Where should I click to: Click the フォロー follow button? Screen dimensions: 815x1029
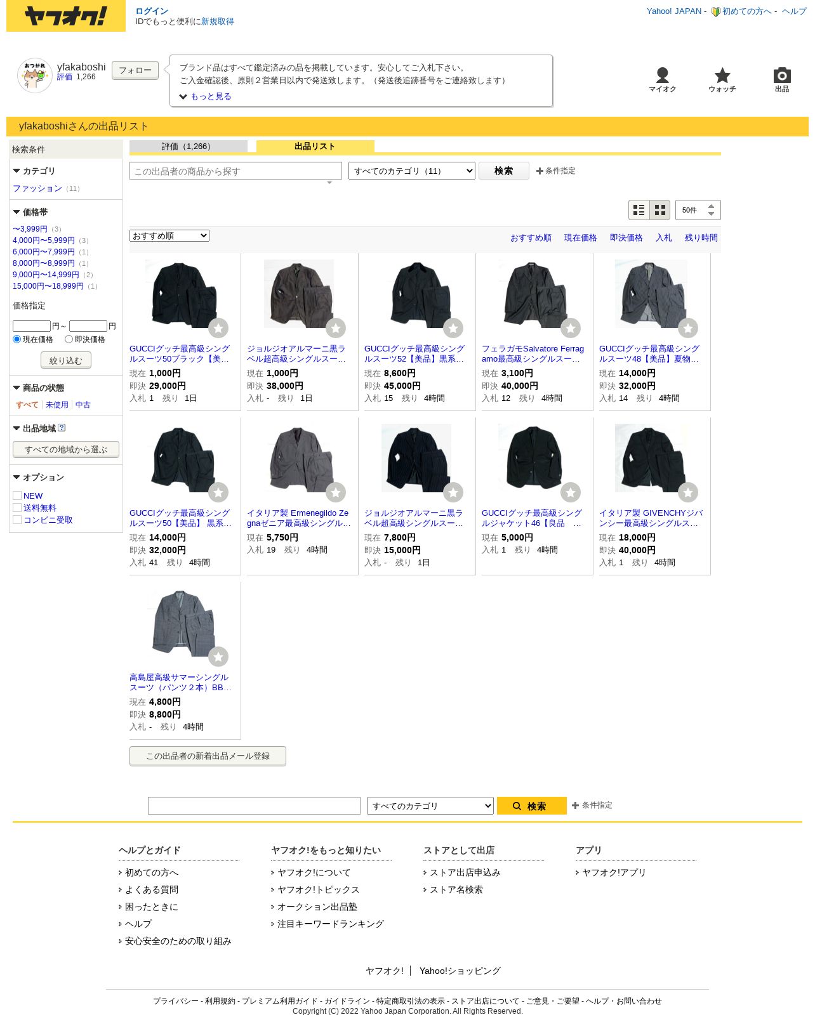(x=135, y=70)
